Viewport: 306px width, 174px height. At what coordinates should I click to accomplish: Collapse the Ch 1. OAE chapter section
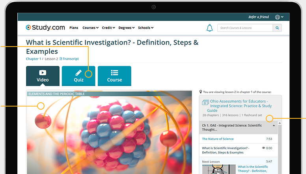(274, 125)
